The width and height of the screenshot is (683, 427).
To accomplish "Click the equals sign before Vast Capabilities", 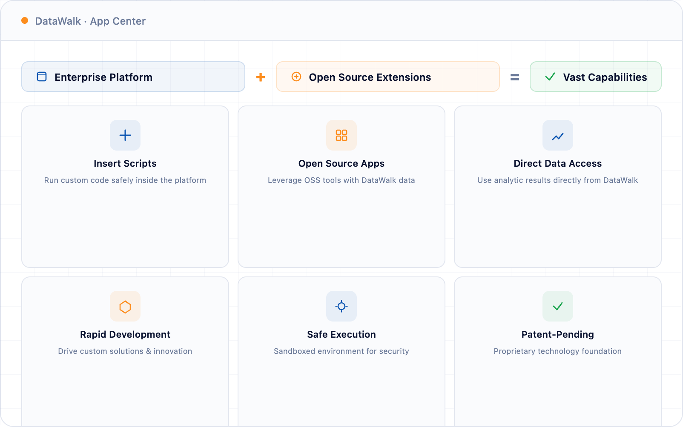I will coord(515,77).
